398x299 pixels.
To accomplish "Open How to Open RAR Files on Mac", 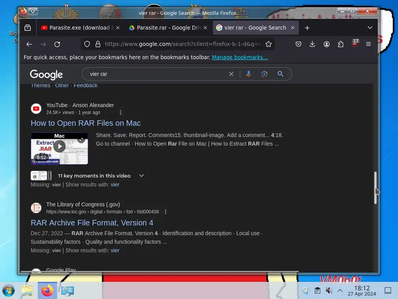I will [86, 123].
